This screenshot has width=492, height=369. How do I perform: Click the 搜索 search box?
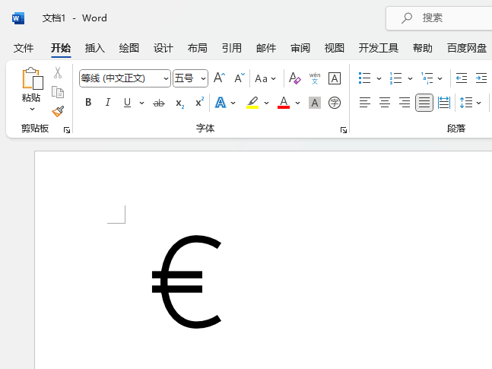tap(440, 18)
